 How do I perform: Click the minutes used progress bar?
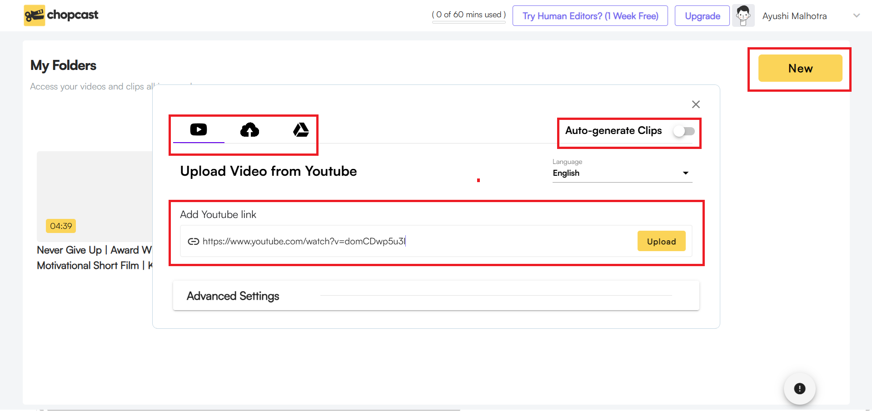pyautogui.click(x=468, y=22)
